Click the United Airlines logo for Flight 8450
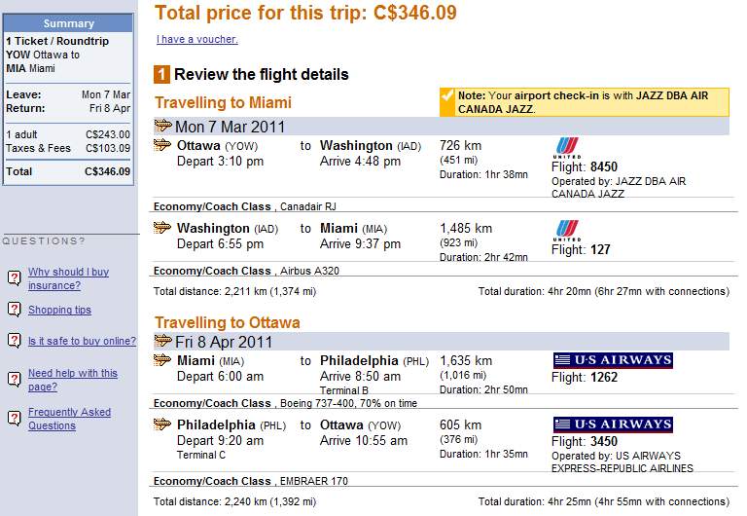 (566, 147)
